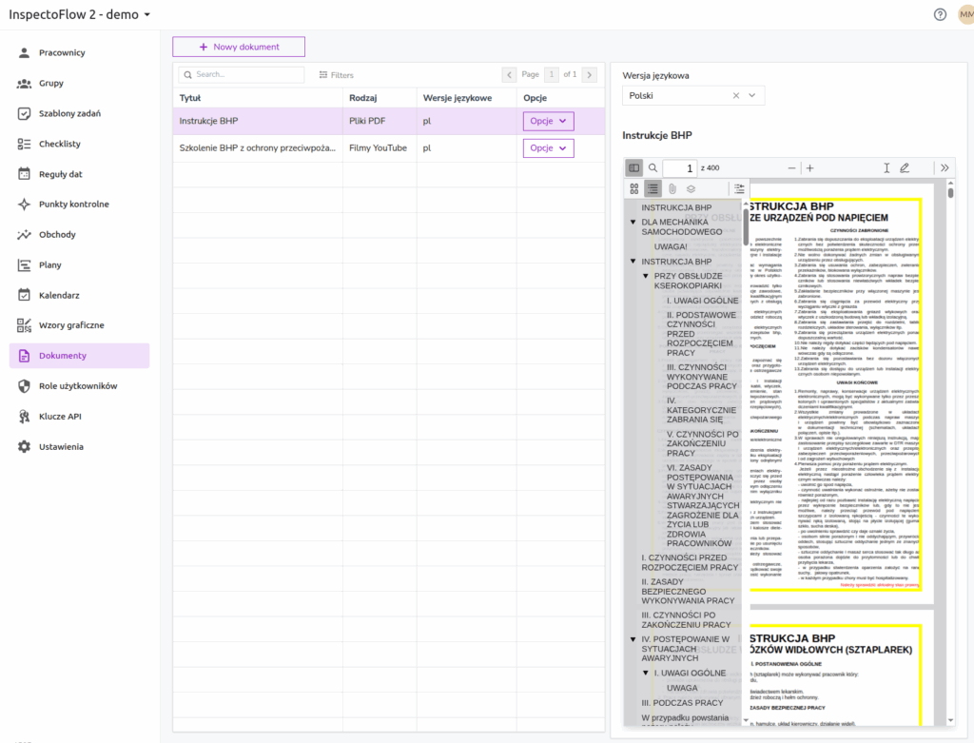
Task: Toggle the PDF viewer sidebar
Action: pos(634,167)
